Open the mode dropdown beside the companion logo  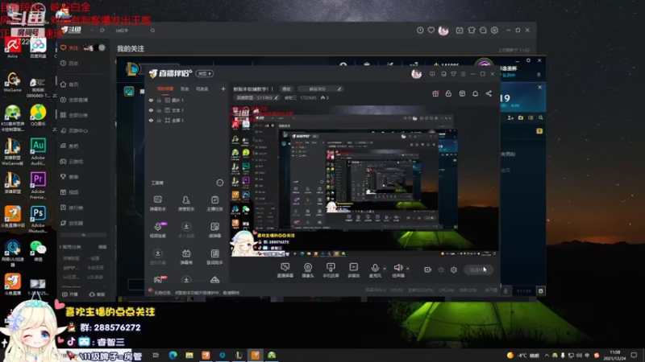(x=205, y=73)
